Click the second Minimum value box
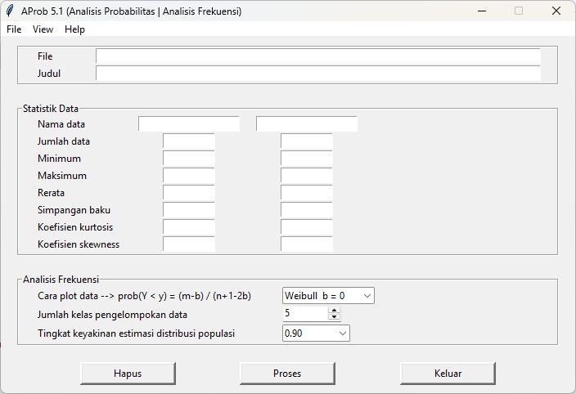The width and height of the screenshot is (576, 394). point(307,159)
